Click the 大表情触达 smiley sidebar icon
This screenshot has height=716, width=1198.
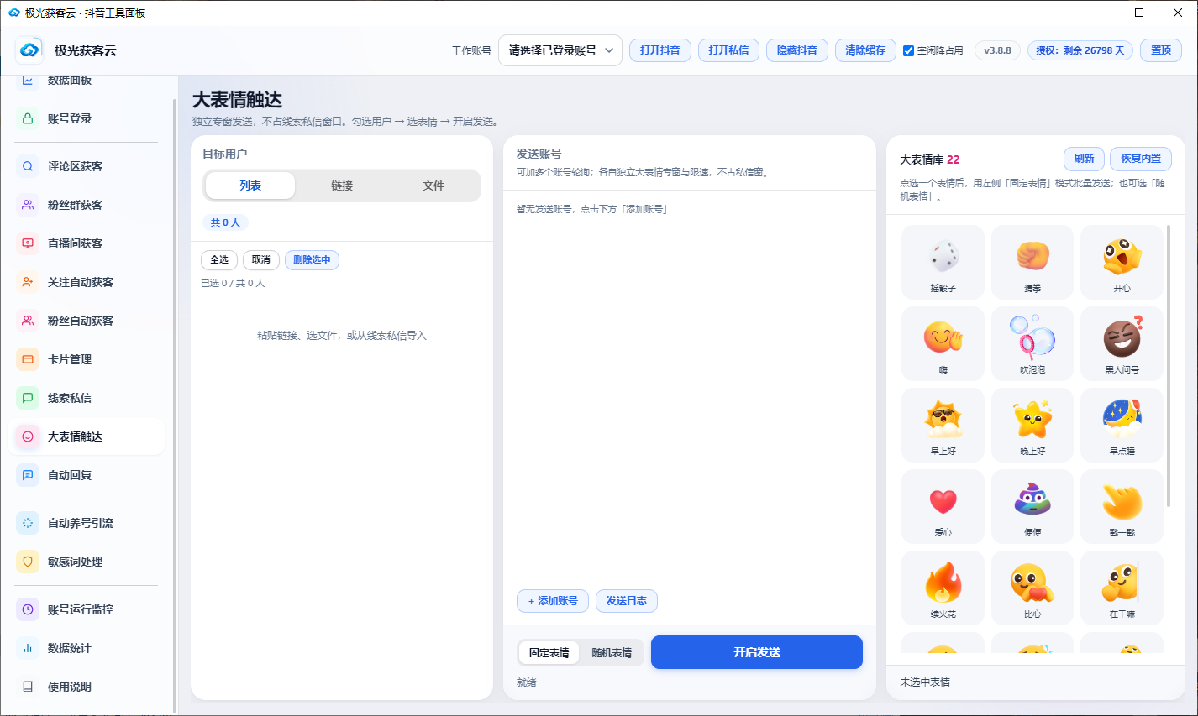click(x=28, y=436)
